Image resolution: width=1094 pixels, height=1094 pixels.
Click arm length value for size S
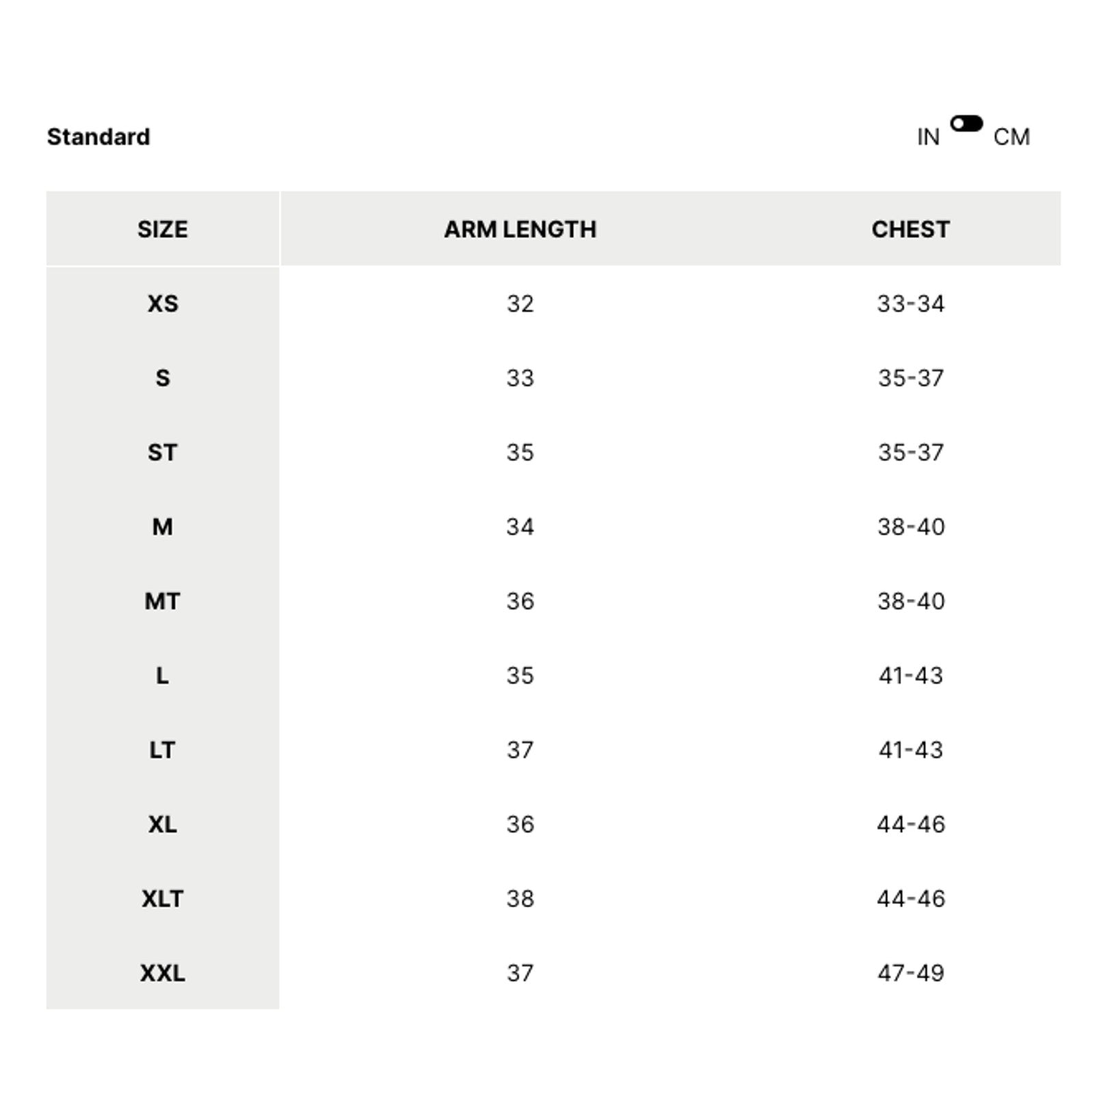click(x=520, y=378)
